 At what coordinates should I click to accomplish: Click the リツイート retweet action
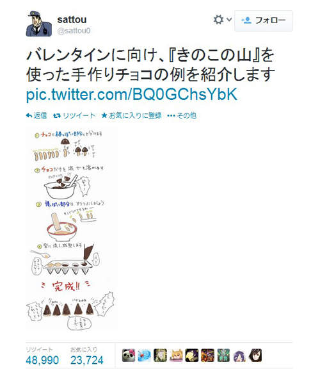pyautogui.click(x=74, y=115)
